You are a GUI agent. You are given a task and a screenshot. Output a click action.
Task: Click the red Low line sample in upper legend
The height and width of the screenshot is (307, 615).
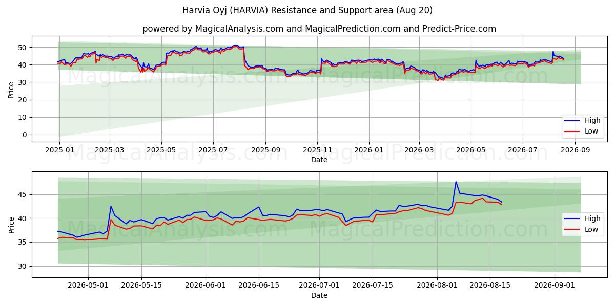pos(573,131)
